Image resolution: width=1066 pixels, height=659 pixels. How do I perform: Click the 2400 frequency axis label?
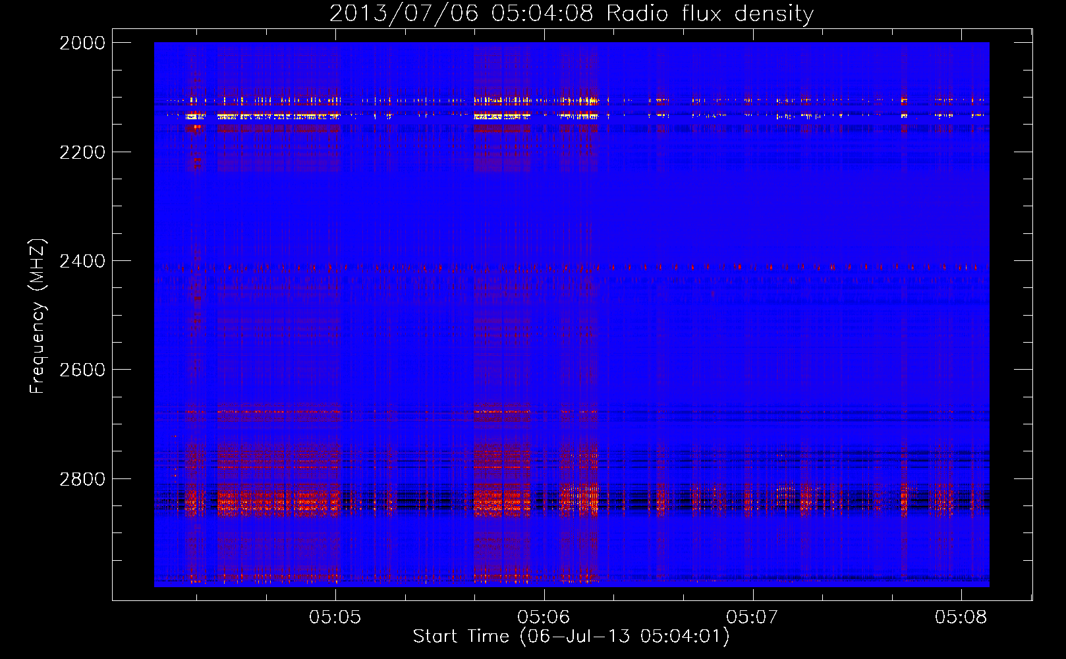click(82, 261)
